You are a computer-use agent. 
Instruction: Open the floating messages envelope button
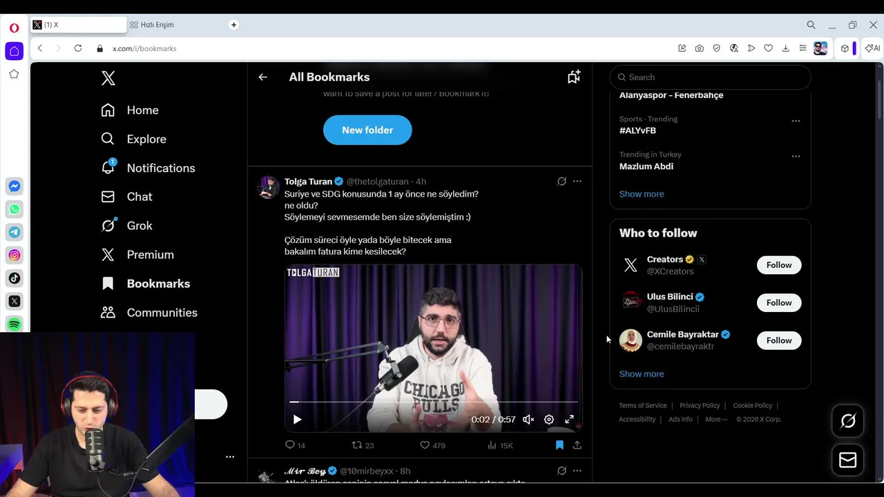pos(848,460)
